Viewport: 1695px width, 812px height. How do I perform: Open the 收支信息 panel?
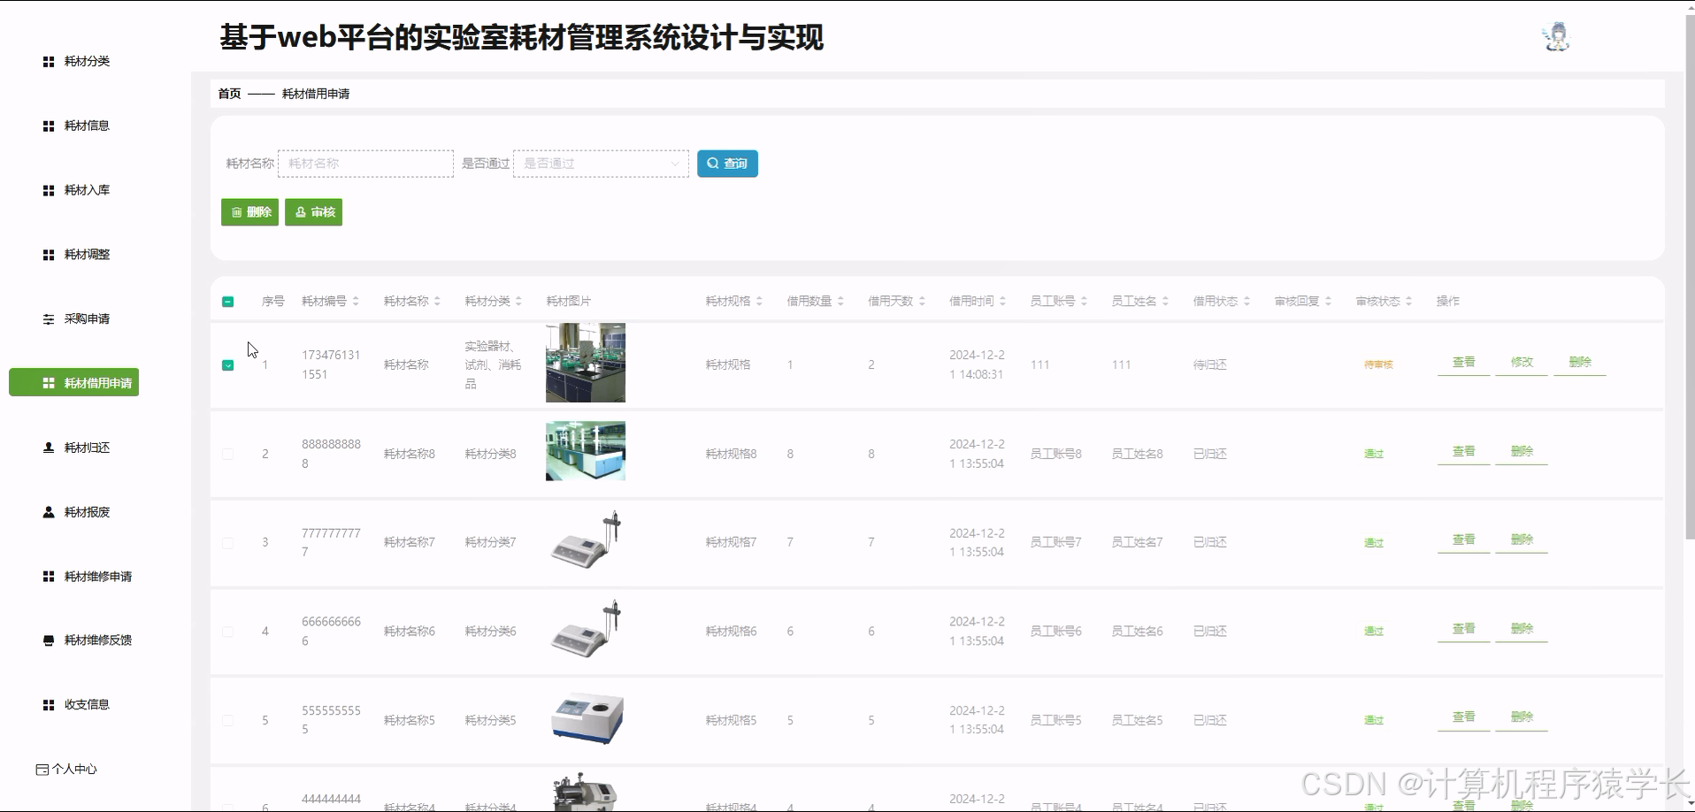tap(88, 704)
